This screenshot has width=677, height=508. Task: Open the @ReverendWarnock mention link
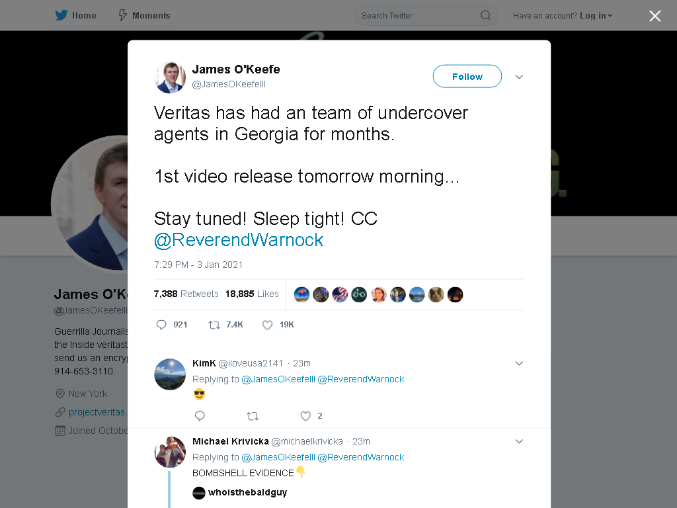(239, 239)
